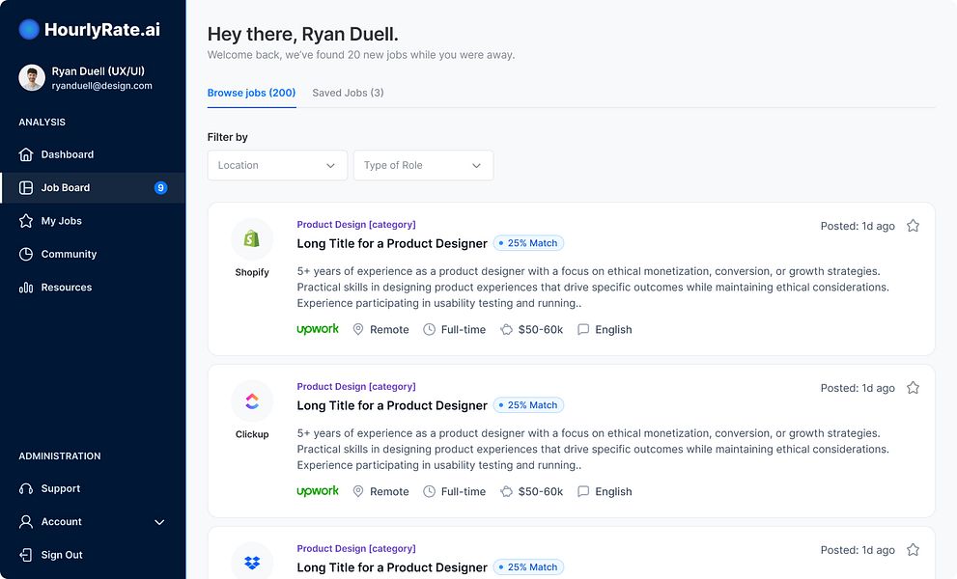Expand the Account menu chevron
The width and height of the screenshot is (957, 579).
[159, 522]
